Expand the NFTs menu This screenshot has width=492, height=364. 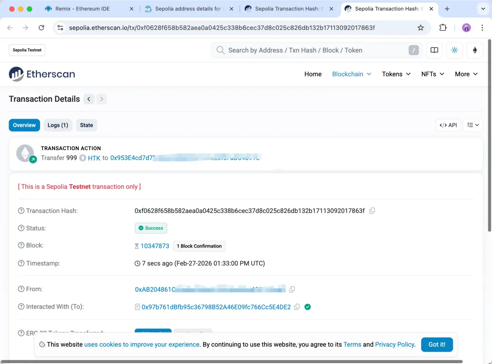pyautogui.click(x=432, y=74)
